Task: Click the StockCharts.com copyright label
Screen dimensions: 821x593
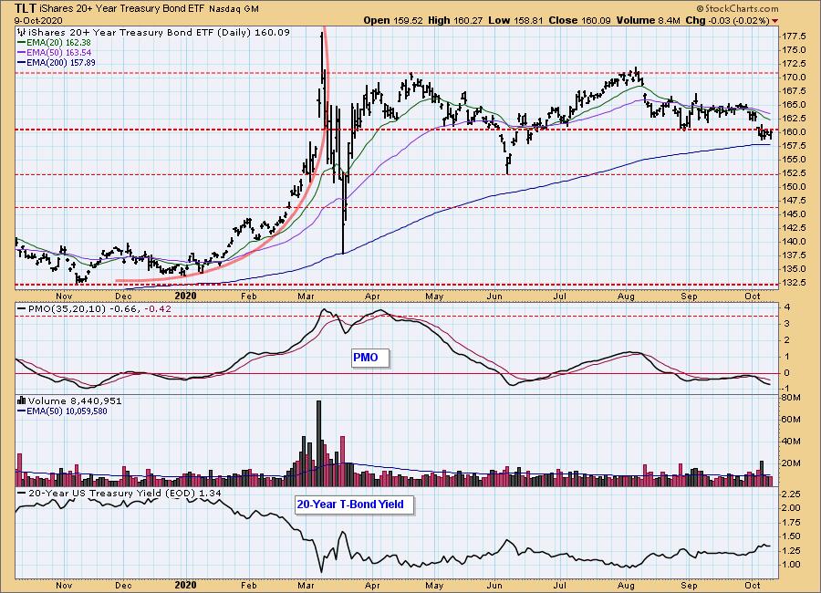Action: tap(737, 8)
